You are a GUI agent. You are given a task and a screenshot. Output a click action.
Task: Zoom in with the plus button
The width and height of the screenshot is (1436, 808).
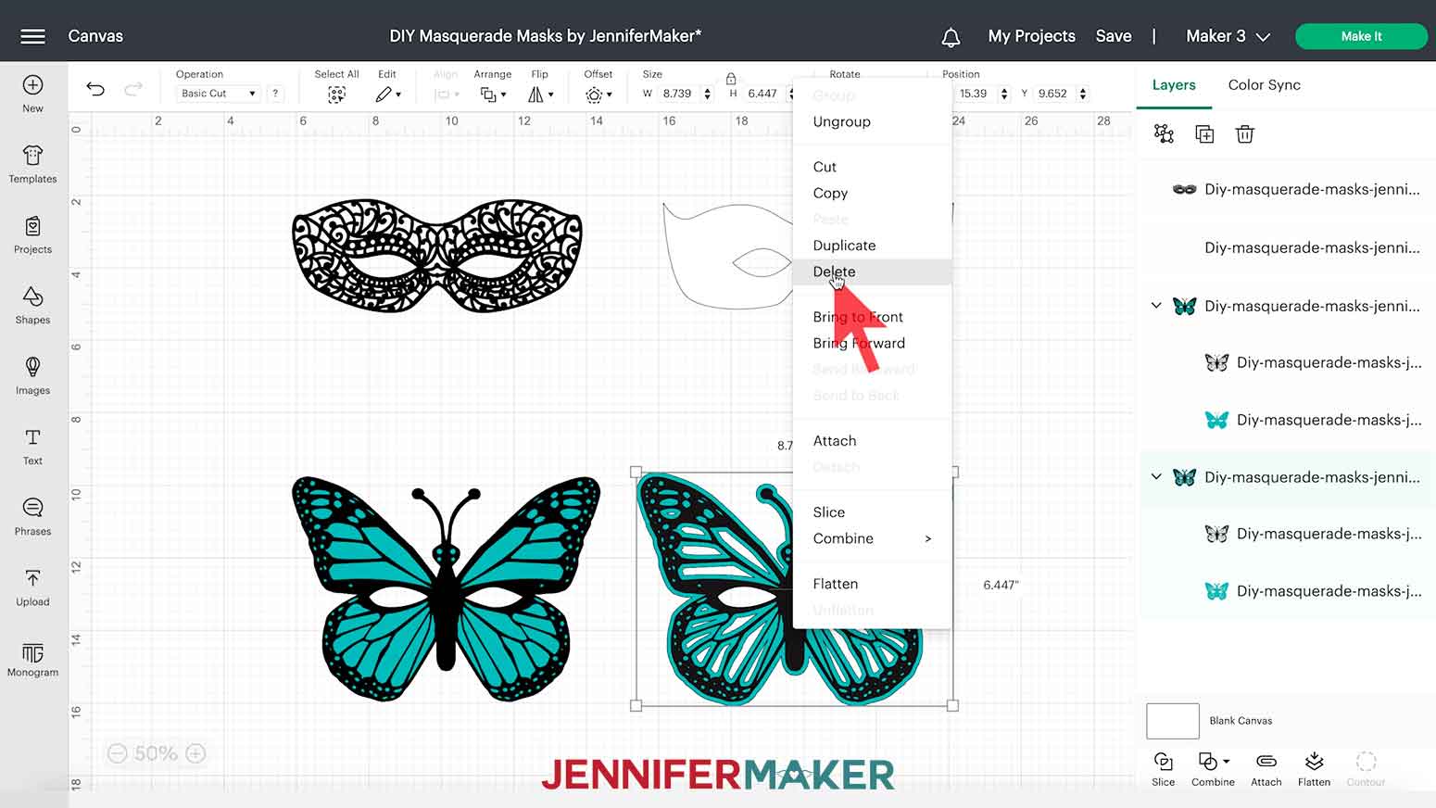tap(195, 753)
